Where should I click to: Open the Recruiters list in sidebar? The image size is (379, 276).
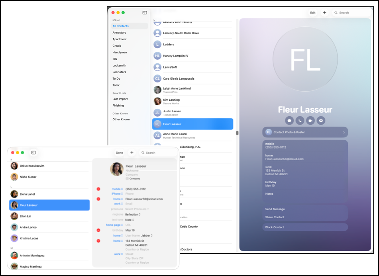119,72
